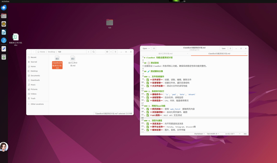Open the Ln 22, Col 1 position dropdown
The height and width of the screenshot is (163, 277).
[233, 134]
